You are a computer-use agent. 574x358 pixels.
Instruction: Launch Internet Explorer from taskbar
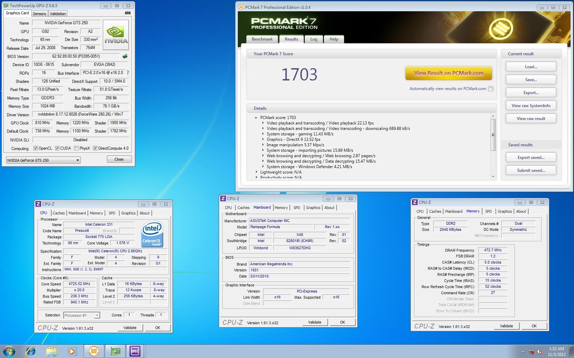pyautogui.click(x=31, y=351)
